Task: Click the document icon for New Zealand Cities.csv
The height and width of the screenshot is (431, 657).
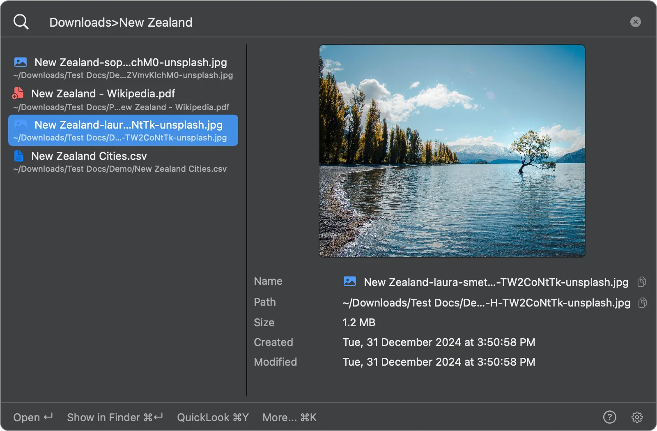Action: [18, 156]
